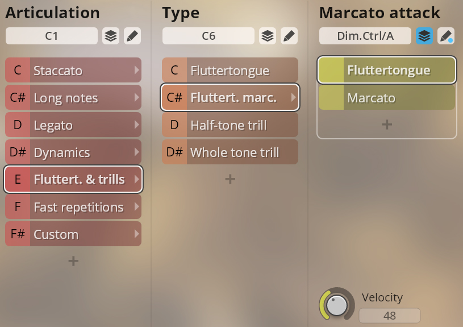Click the Velocity value field showing 48
The height and width of the screenshot is (327, 463).
click(390, 316)
